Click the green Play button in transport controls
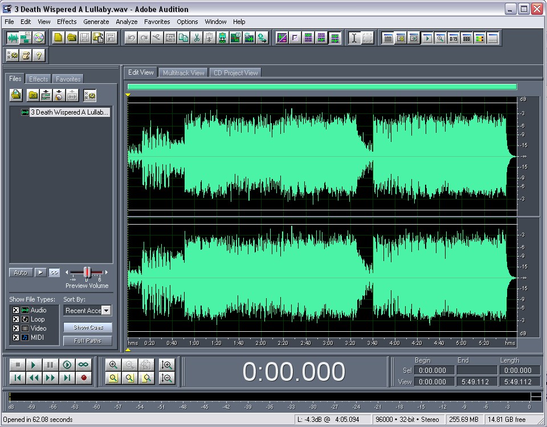This screenshot has height=427, width=547. [34, 365]
